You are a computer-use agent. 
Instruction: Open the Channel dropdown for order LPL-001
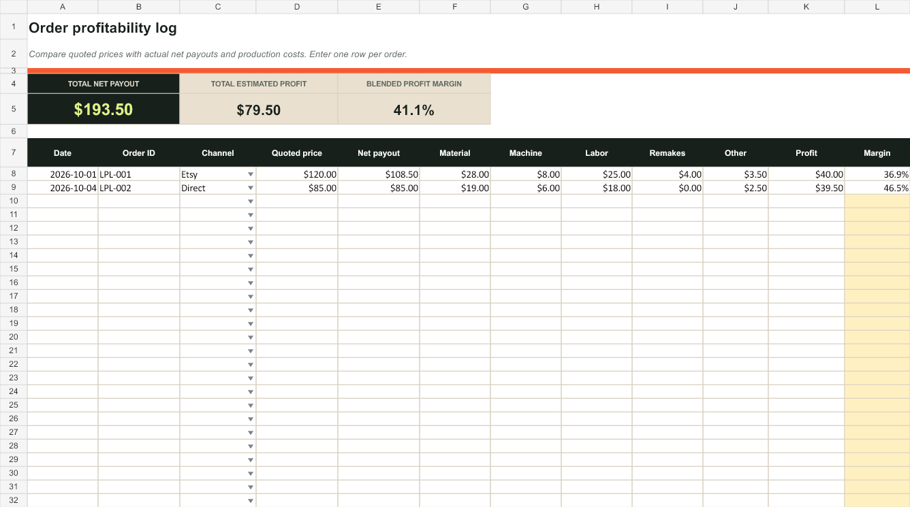[251, 174]
